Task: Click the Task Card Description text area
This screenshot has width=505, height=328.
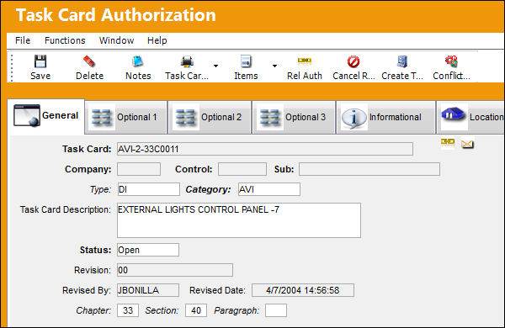Action: (x=239, y=220)
